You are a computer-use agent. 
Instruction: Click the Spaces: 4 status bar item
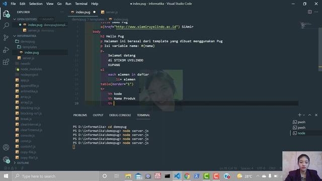[247, 168]
